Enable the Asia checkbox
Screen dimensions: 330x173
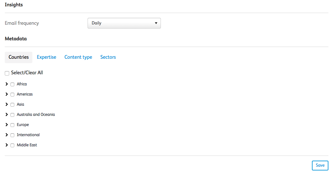click(12, 105)
